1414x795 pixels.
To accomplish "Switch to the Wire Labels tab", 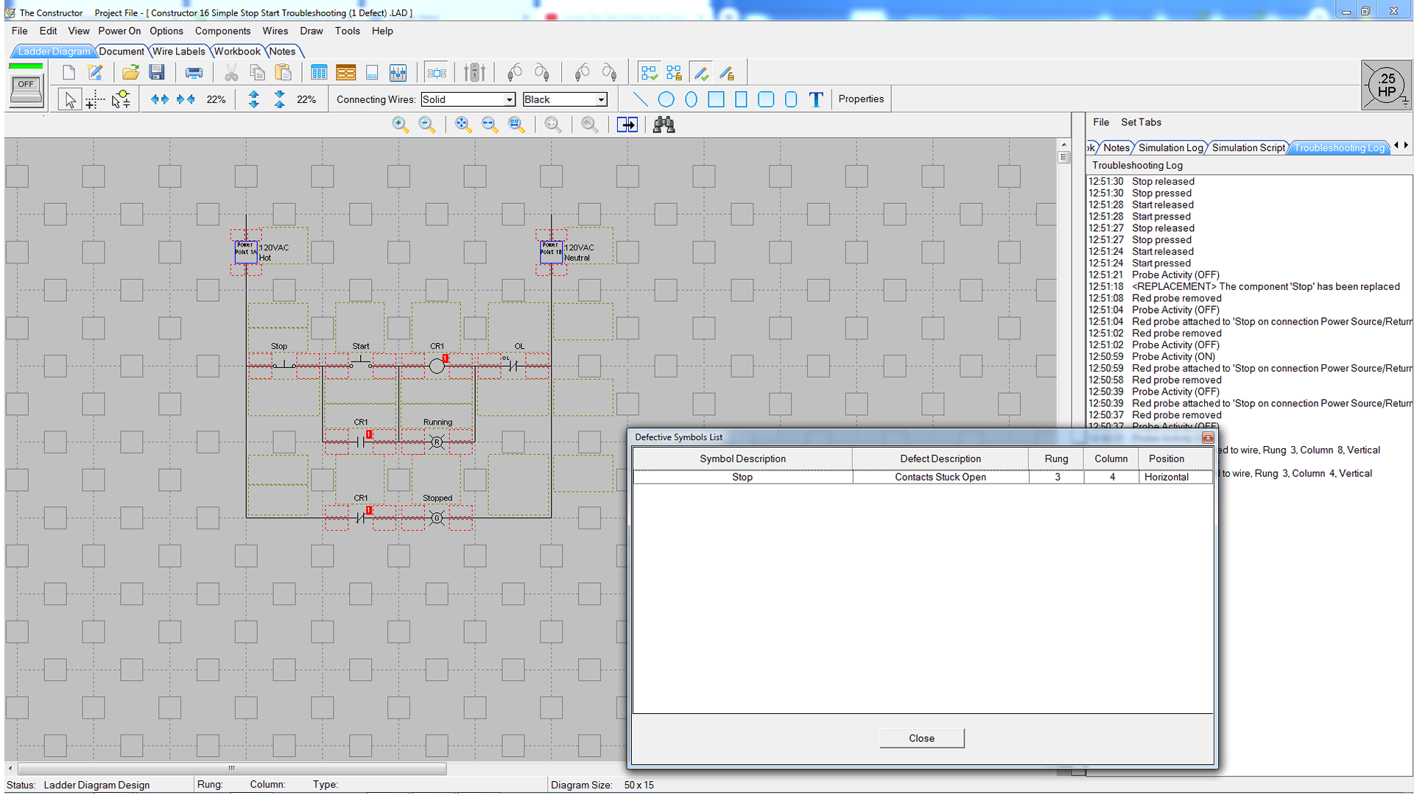I will (178, 52).
